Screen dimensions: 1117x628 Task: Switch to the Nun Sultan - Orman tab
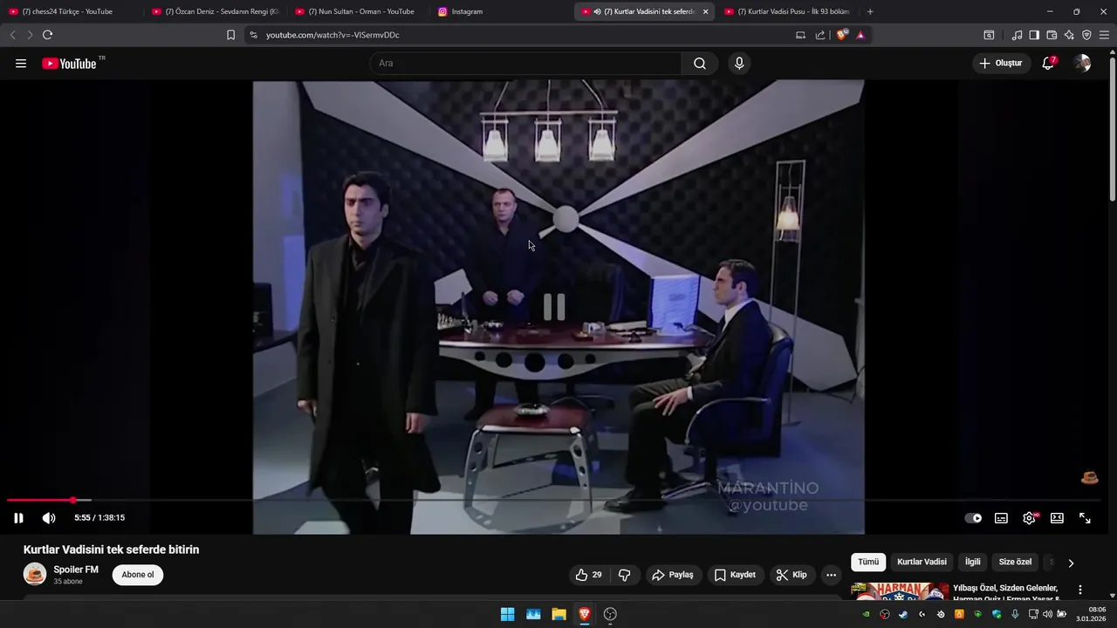(x=360, y=11)
